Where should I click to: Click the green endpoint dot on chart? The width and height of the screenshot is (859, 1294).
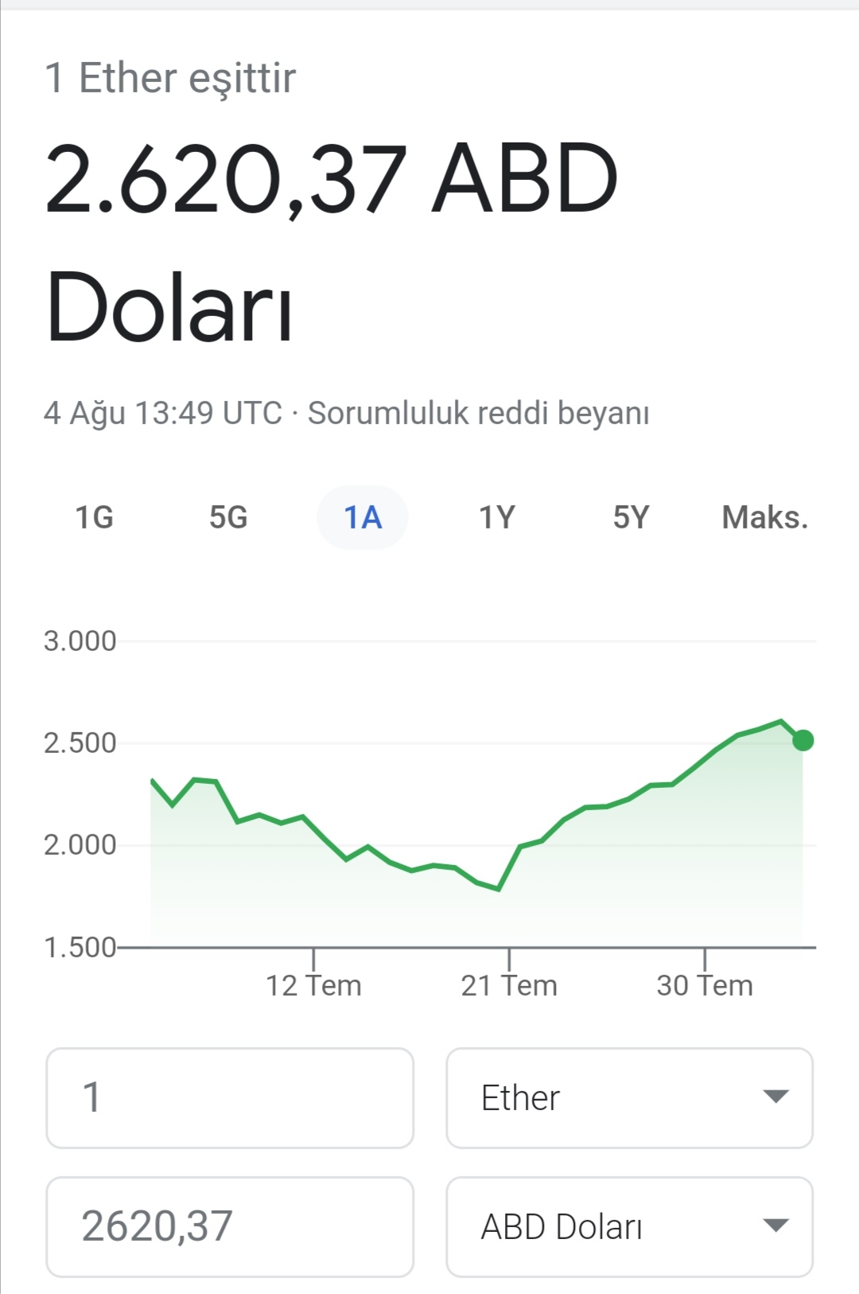pos(803,740)
